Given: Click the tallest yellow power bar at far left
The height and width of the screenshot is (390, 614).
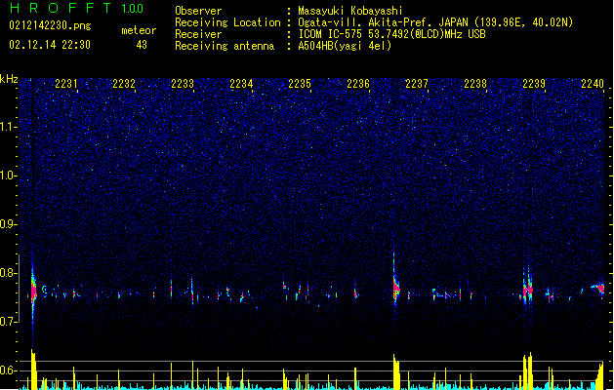Looking at the screenshot, I should 33,370.
